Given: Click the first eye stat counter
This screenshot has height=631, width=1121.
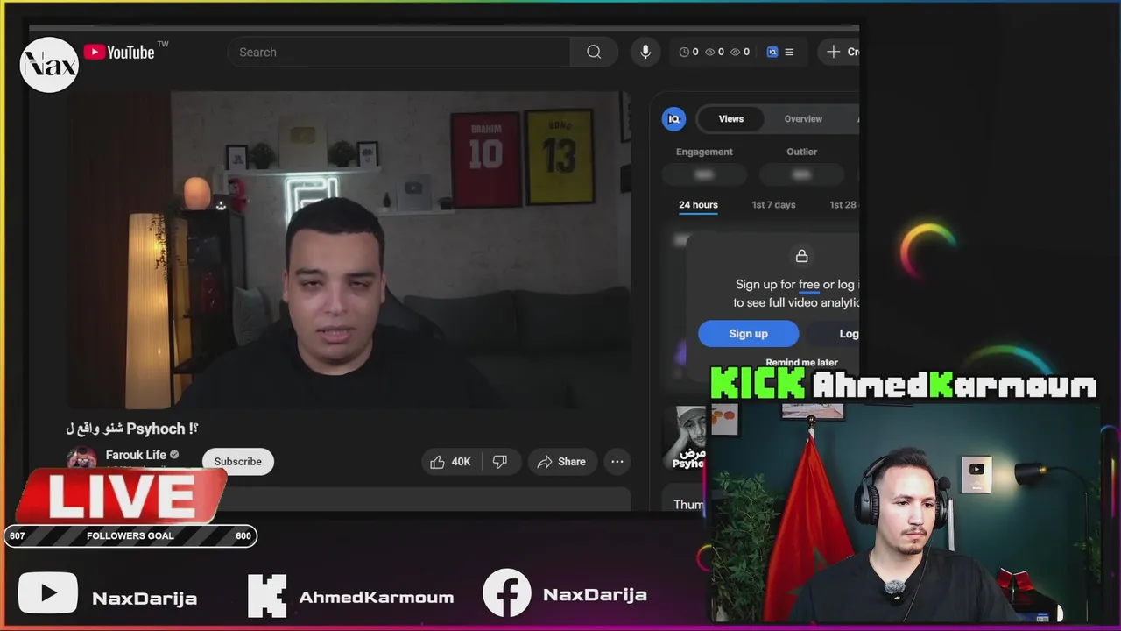Looking at the screenshot, I should (715, 52).
